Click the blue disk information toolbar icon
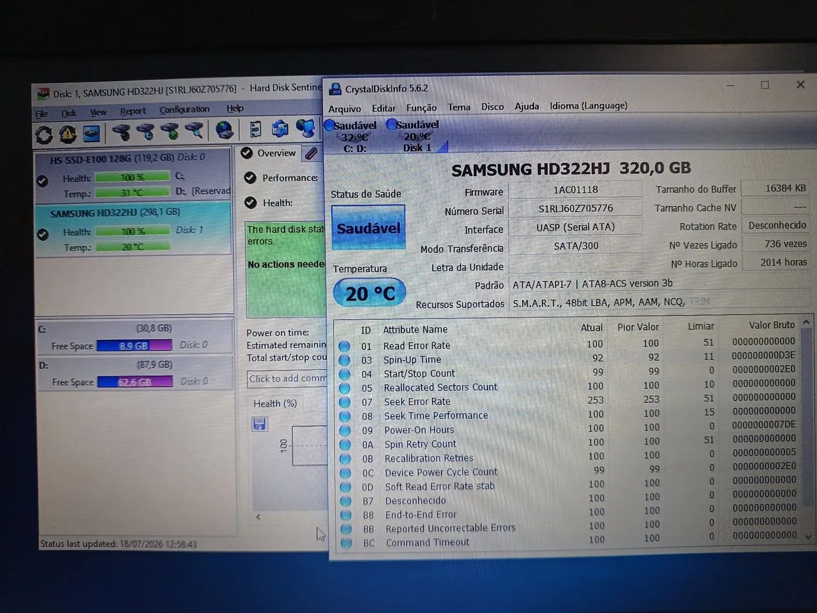The width and height of the screenshot is (817, 613). [92, 133]
